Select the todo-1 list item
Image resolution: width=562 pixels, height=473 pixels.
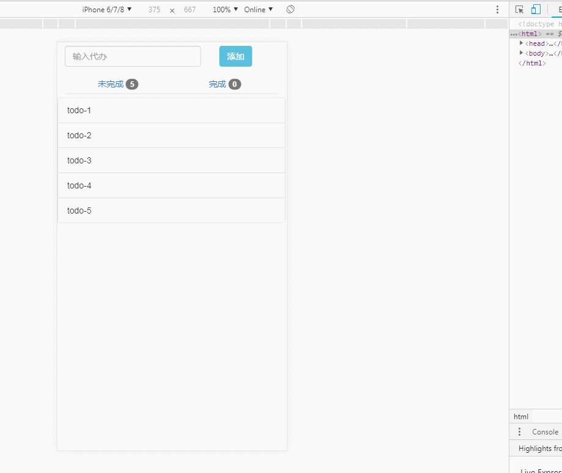[x=171, y=111]
